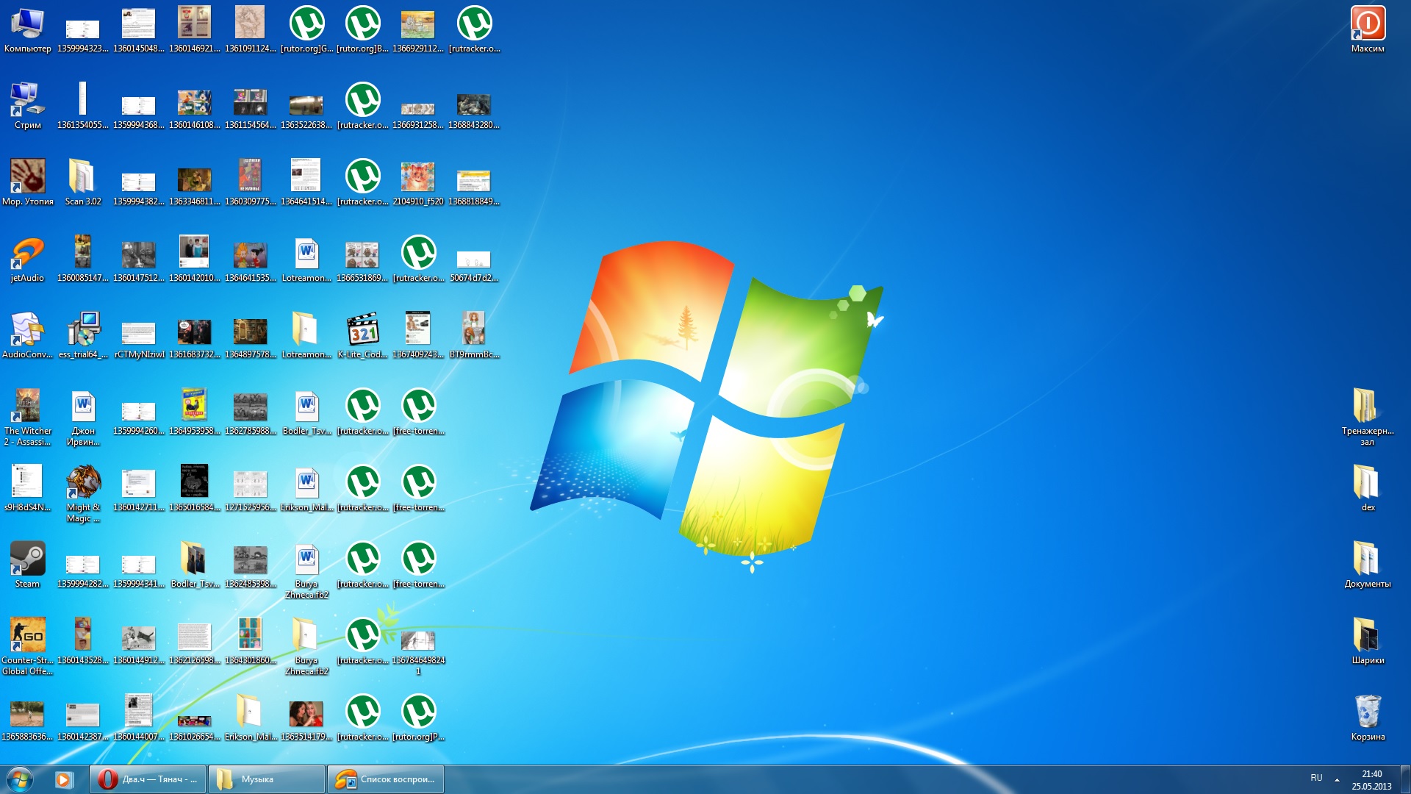The width and height of the screenshot is (1411, 794).
Task: Select the BT9rmmBc... image file
Action: [474, 335]
